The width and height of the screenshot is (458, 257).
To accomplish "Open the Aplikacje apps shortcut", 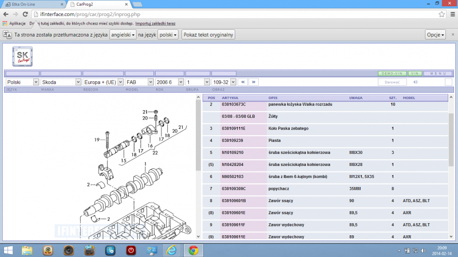I will 14,23.
